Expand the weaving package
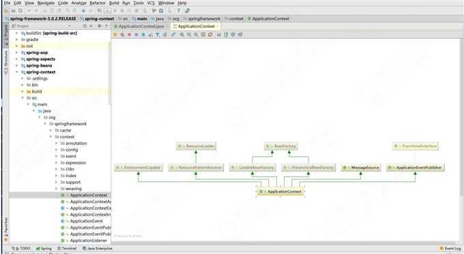 click(x=56, y=189)
